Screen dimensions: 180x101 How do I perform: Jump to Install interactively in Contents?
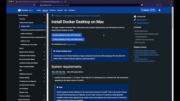[141, 37]
